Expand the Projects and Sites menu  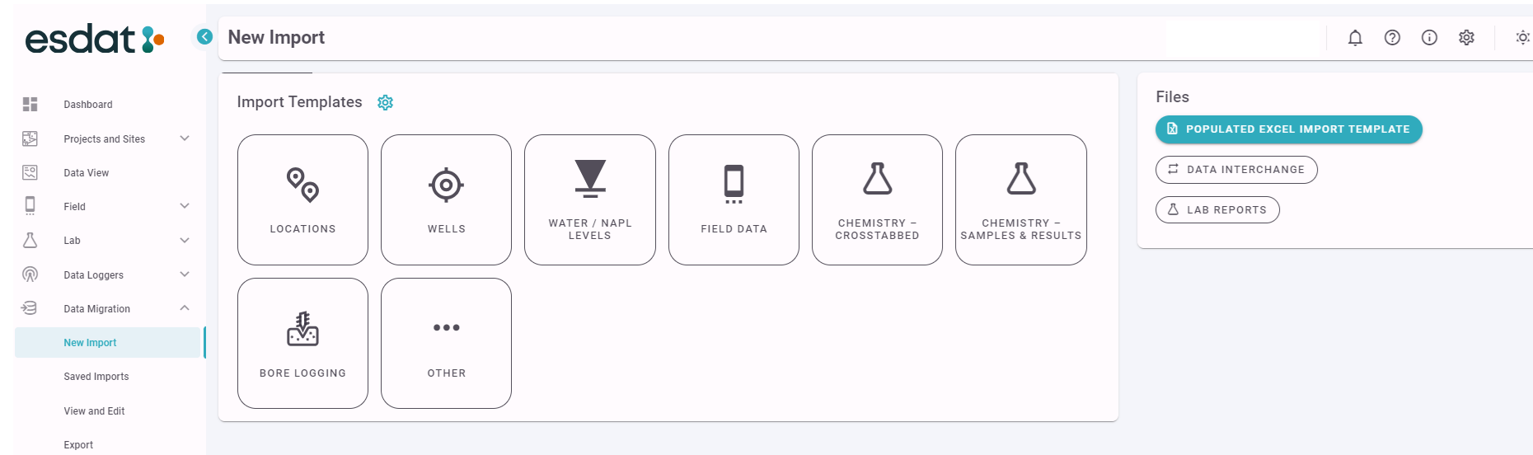(185, 138)
